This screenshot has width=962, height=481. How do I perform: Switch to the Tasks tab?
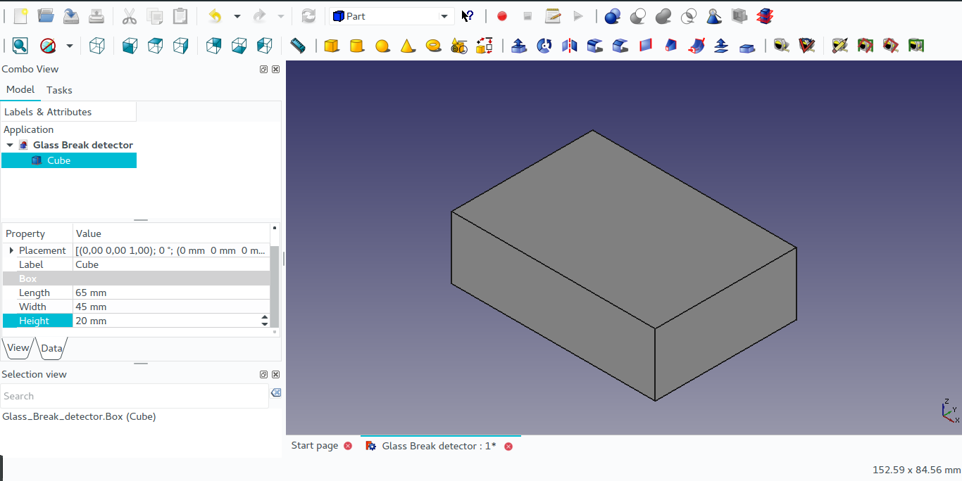pyautogui.click(x=59, y=90)
